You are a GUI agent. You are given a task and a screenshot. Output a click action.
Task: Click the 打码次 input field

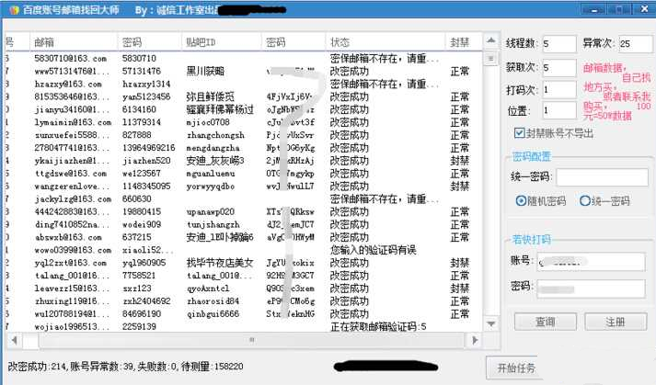tap(559, 89)
